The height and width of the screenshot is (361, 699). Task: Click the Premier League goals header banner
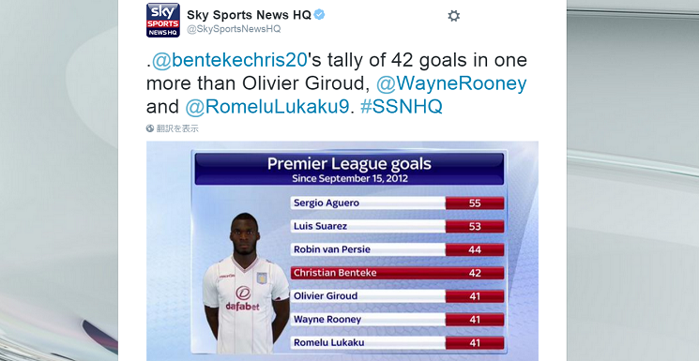[x=349, y=169]
